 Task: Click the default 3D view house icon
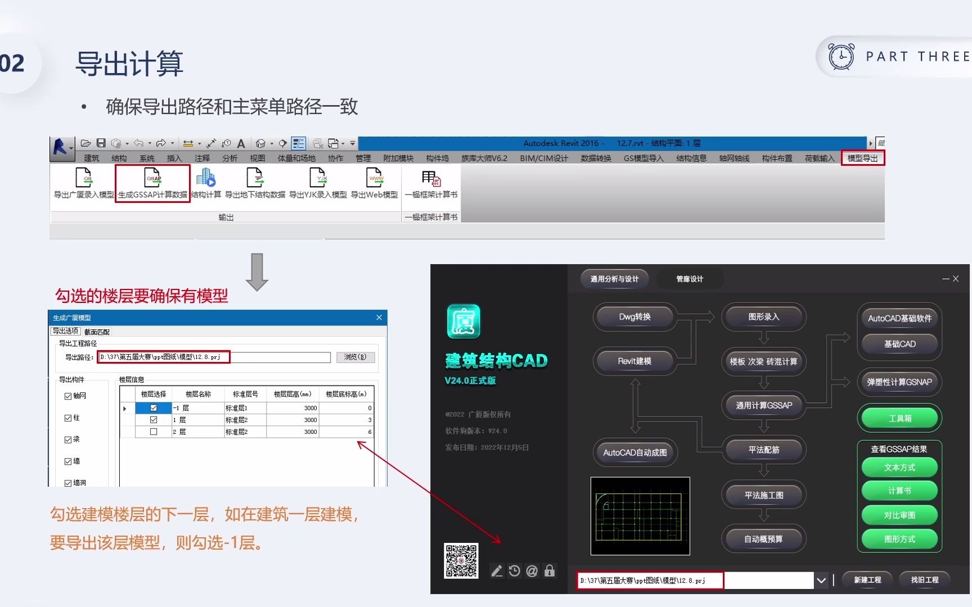pyautogui.click(x=260, y=143)
